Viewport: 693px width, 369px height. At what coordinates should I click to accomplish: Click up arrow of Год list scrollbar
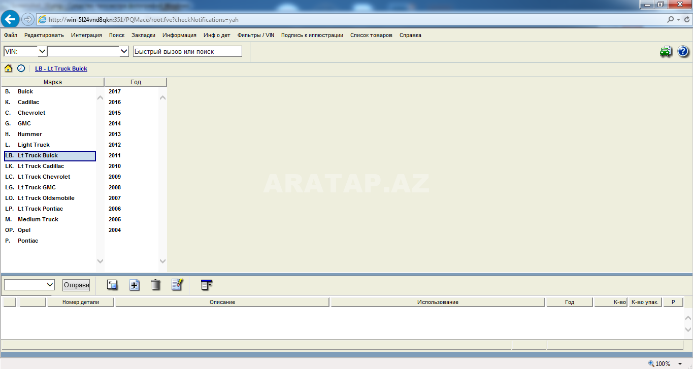(x=163, y=97)
